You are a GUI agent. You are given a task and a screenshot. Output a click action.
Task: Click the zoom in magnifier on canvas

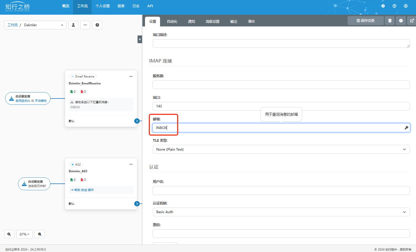pos(9,234)
